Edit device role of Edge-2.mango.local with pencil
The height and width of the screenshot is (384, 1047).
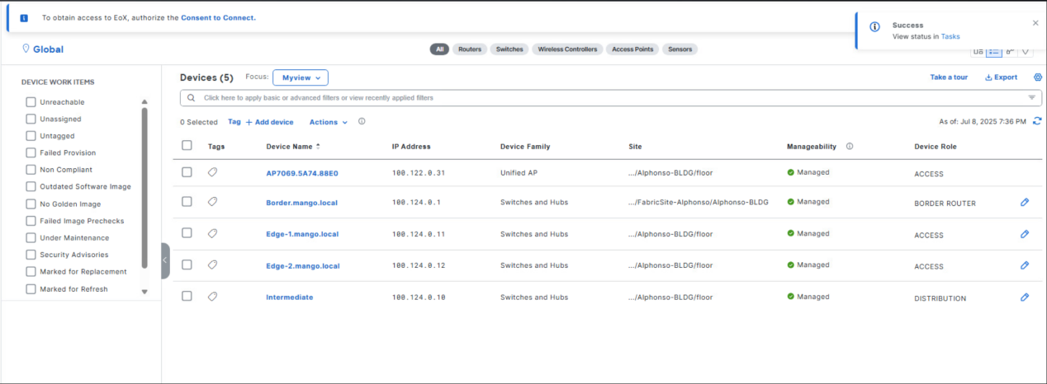pyautogui.click(x=1025, y=265)
